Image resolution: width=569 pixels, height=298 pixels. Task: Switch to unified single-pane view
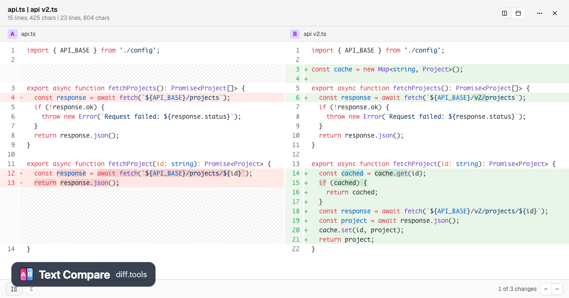click(x=518, y=13)
